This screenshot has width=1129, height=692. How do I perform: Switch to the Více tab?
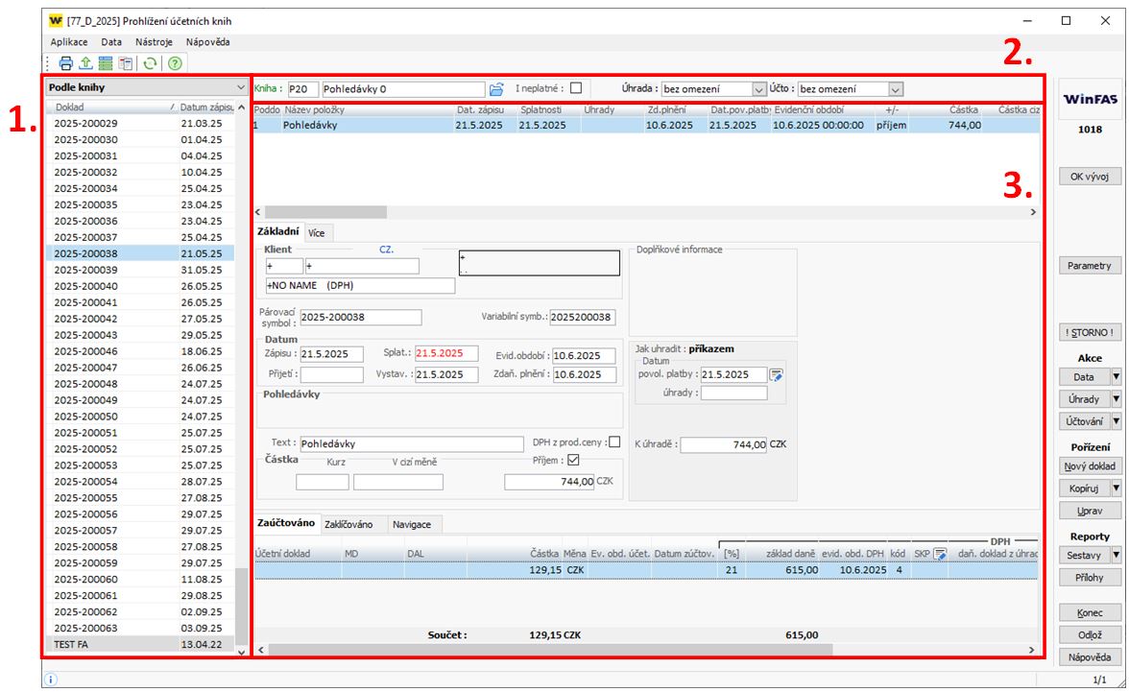point(316,232)
